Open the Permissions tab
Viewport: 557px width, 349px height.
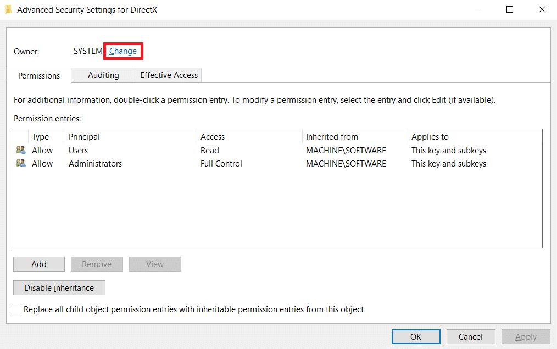[x=39, y=76]
